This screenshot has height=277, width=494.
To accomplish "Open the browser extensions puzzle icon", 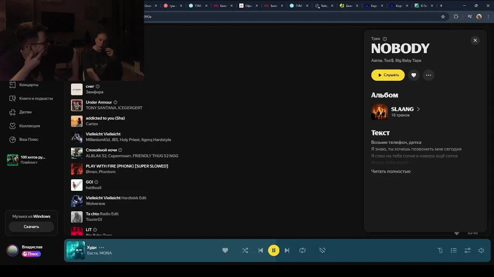I will (456, 17).
